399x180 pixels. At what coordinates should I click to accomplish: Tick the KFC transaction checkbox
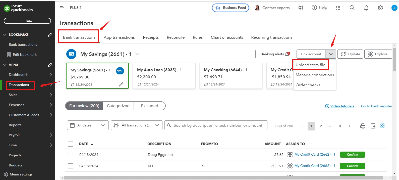click(71, 166)
